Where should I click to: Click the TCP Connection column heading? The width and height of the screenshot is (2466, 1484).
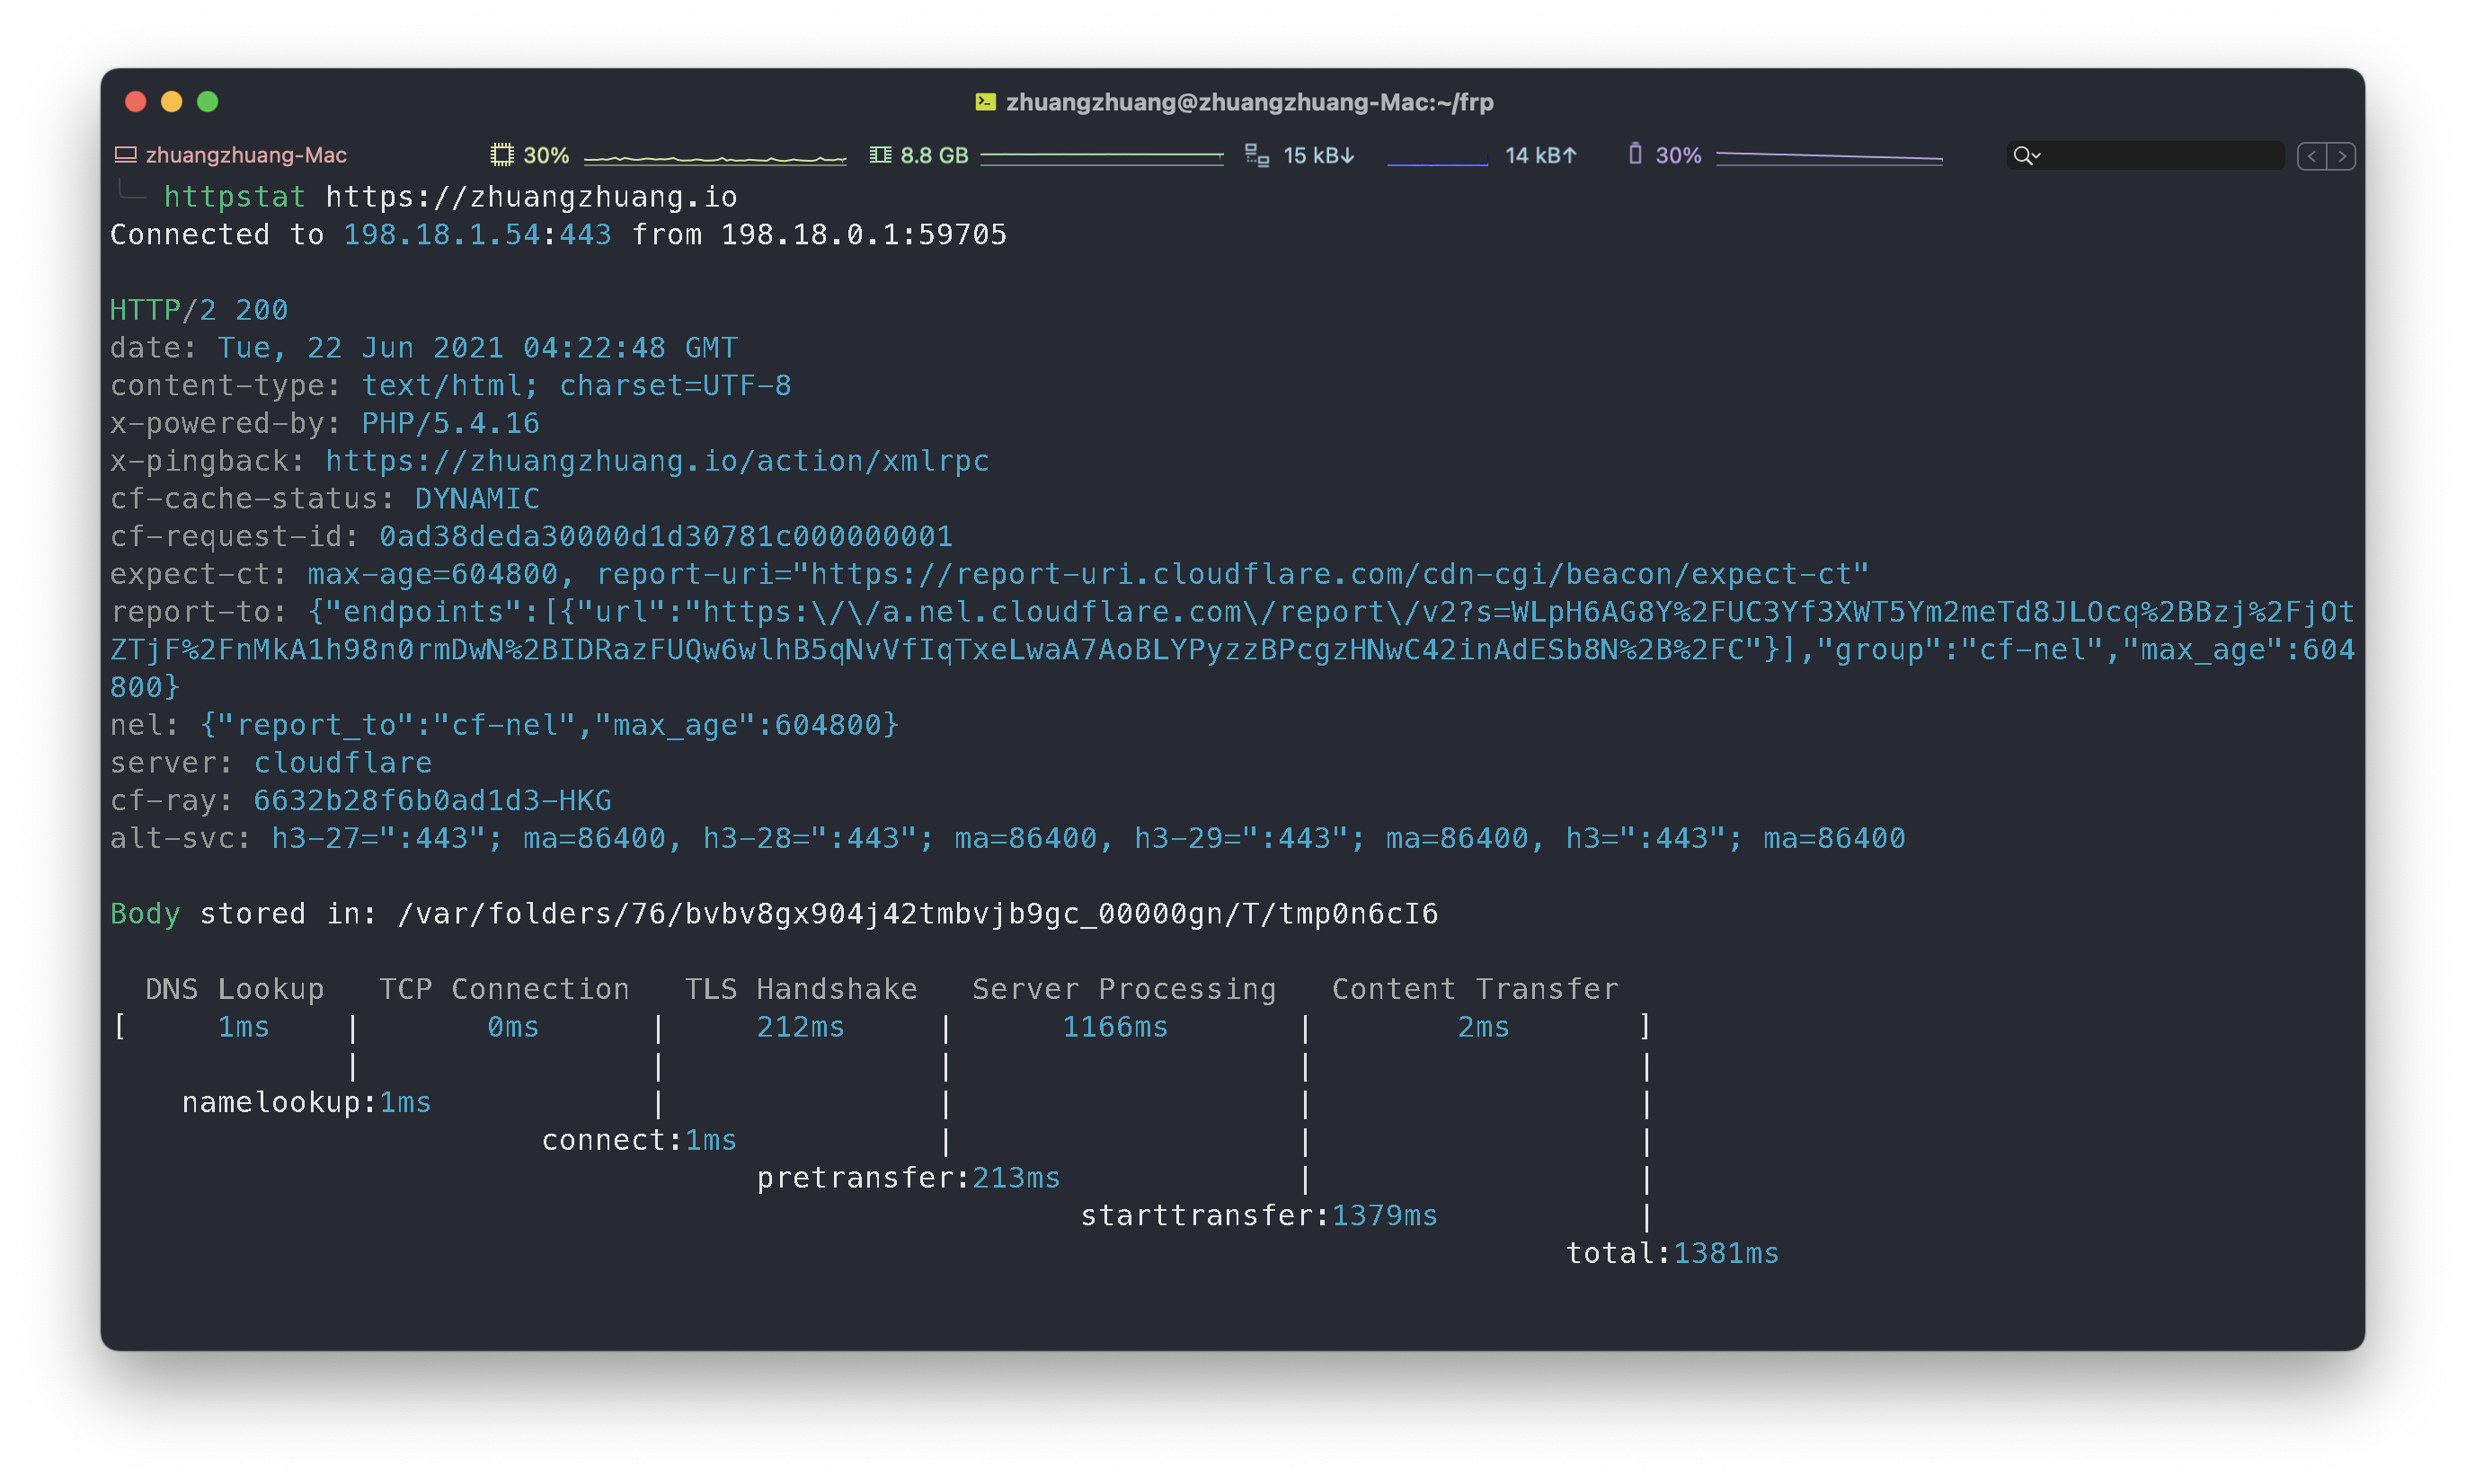click(x=504, y=989)
